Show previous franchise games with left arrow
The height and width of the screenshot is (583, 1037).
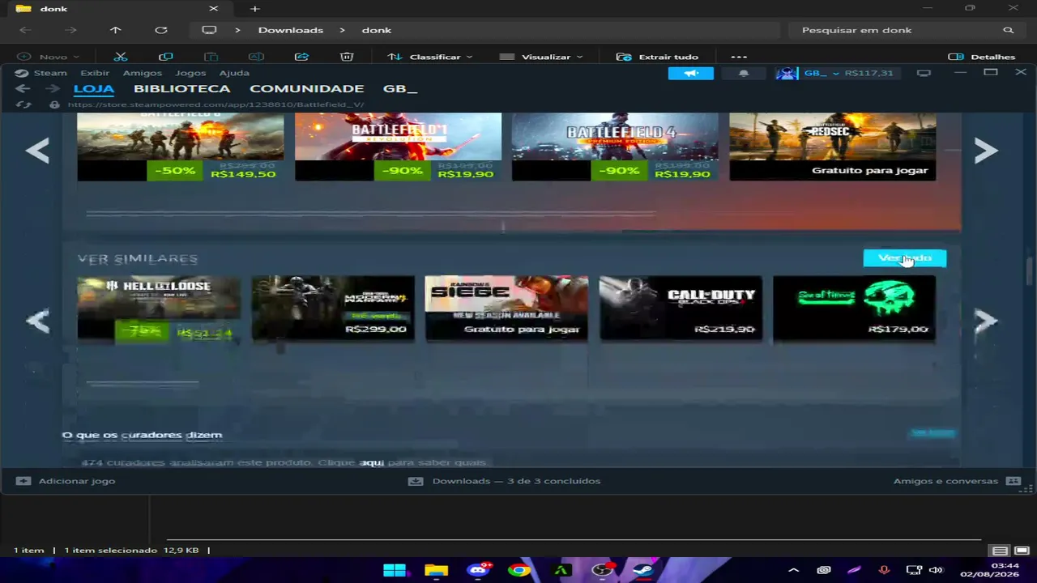[x=37, y=150]
